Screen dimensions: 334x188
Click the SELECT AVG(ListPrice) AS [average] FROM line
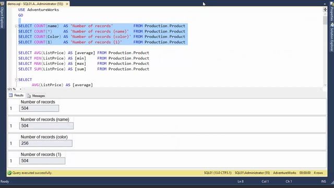pos(83,53)
